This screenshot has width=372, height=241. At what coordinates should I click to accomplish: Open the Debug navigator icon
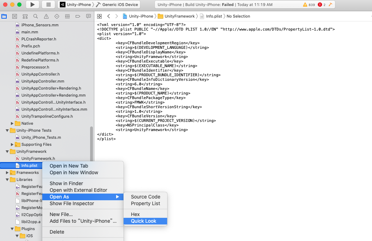tap(67, 16)
